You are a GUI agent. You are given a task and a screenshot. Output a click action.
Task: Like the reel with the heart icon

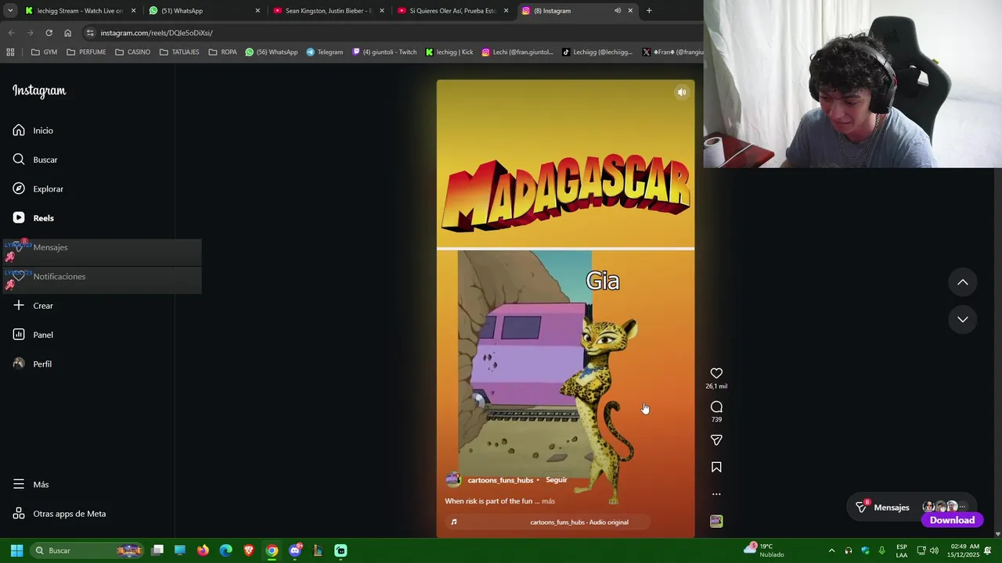[716, 373]
